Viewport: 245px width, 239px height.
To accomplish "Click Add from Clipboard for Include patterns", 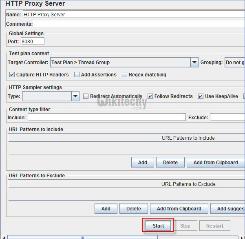I will point(215,163).
